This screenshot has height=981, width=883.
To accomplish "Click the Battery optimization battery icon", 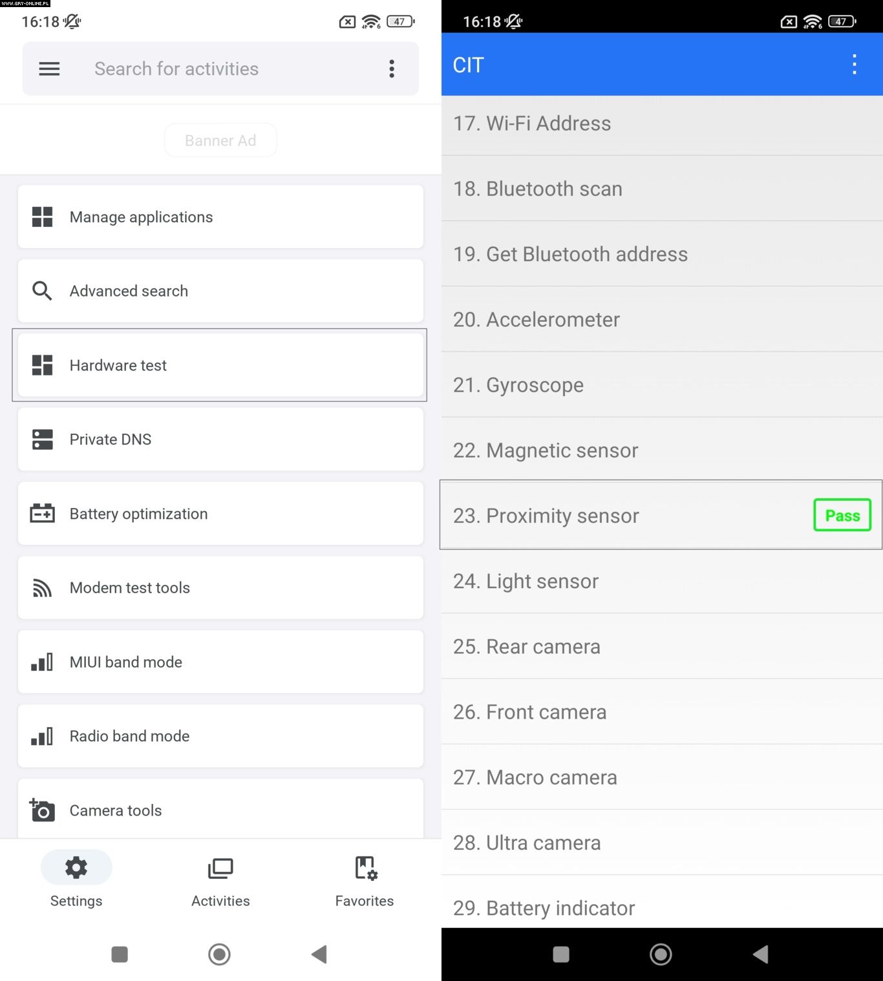I will [x=43, y=514].
